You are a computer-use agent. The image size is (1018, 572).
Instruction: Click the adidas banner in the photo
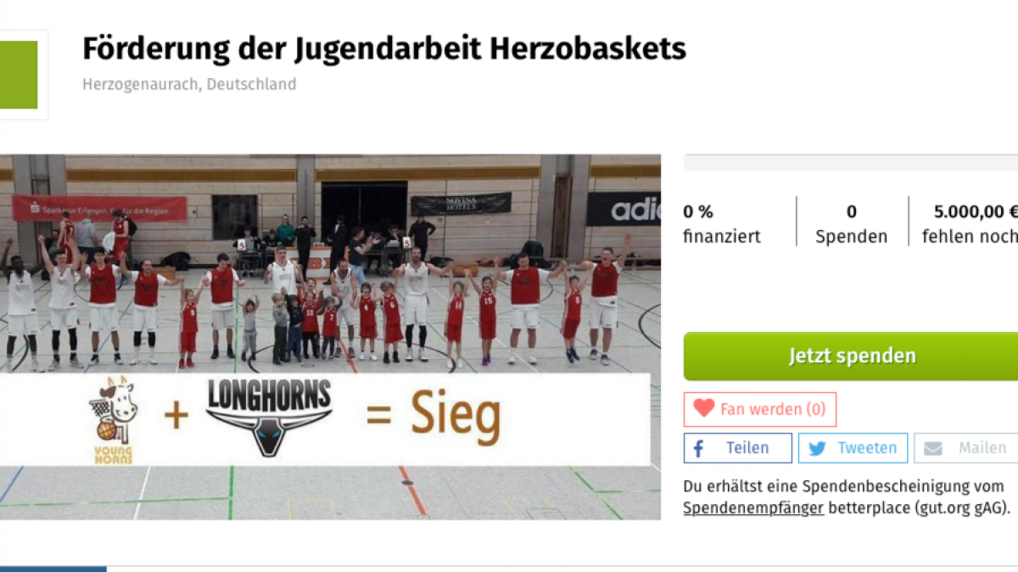pos(624,209)
